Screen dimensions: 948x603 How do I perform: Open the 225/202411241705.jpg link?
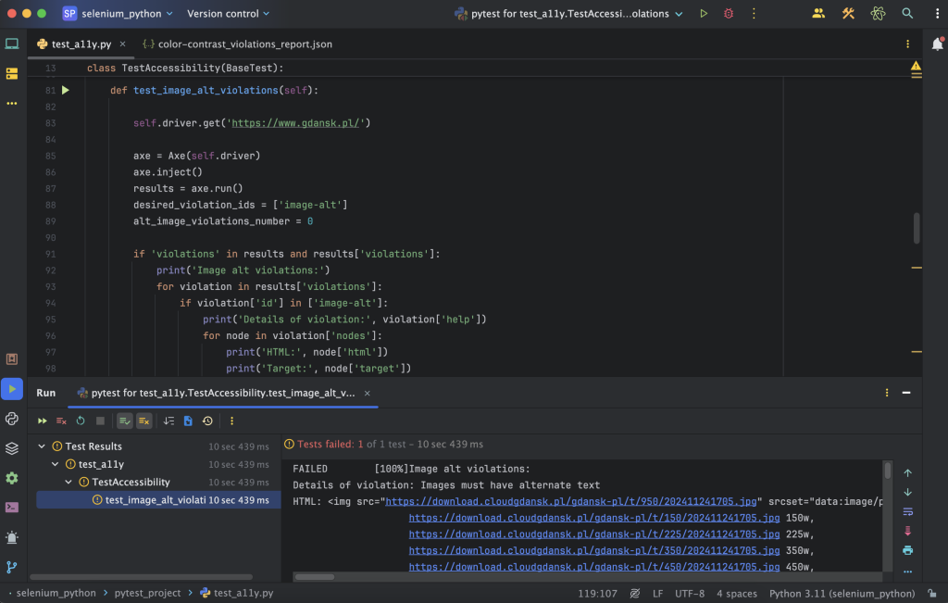click(594, 534)
